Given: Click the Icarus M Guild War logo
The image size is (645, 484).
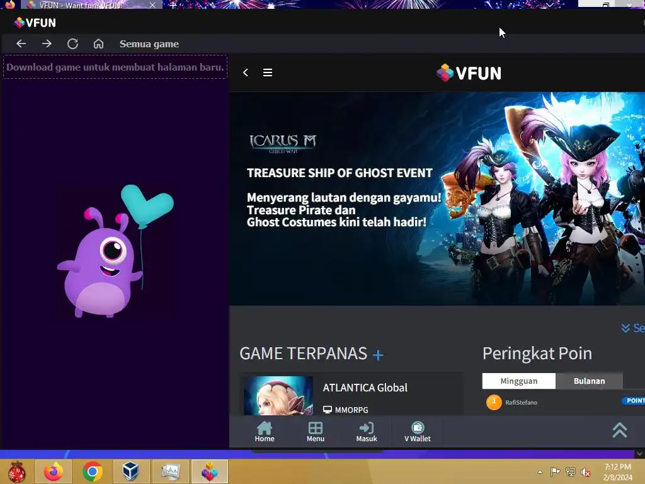Looking at the screenshot, I should [283, 144].
